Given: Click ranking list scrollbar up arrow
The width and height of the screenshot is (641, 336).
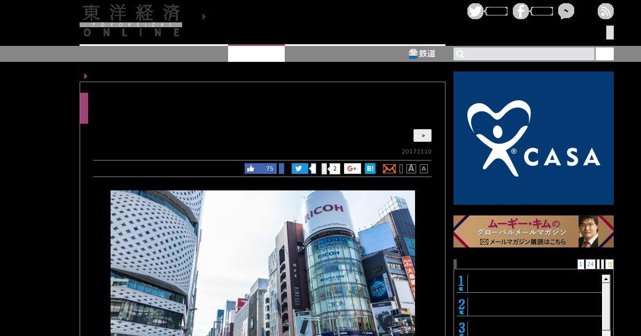Looking at the screenshot, I should tap(606, 278).
